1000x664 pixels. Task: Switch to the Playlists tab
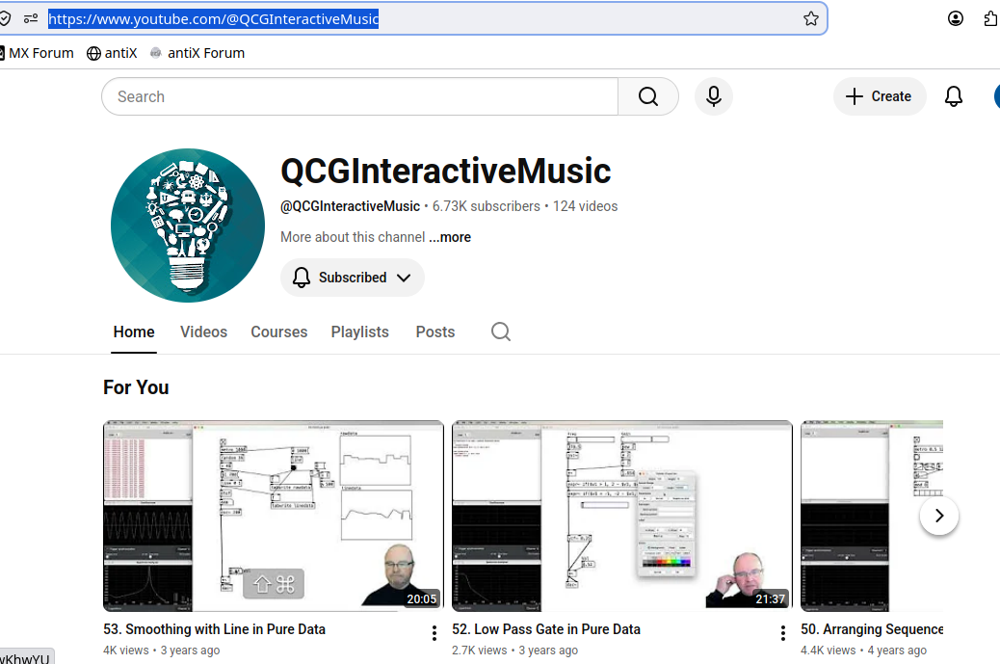coord(359,332)
